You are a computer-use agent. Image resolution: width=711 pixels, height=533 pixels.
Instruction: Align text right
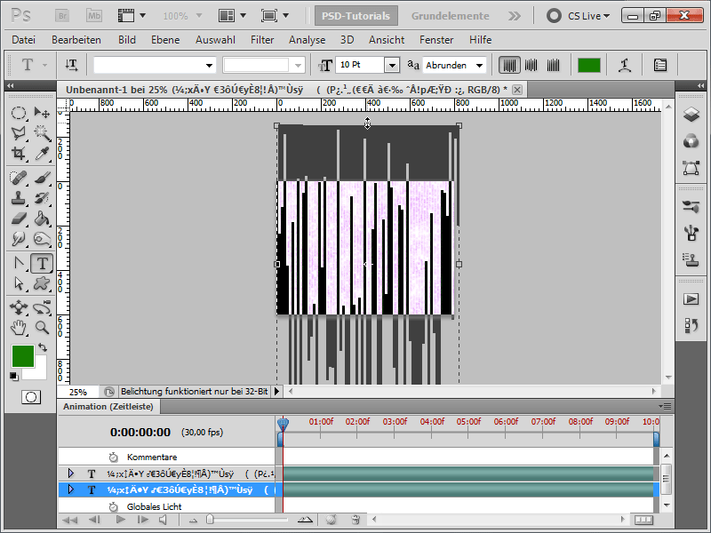pos(553,65)
